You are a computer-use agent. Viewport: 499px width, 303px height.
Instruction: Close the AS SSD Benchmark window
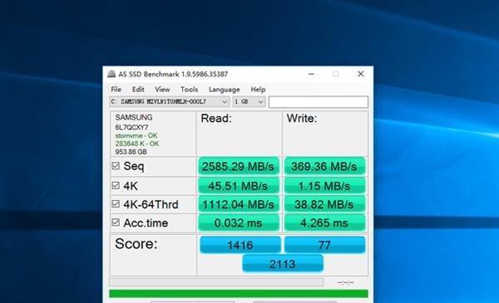(x=361, y=74)
